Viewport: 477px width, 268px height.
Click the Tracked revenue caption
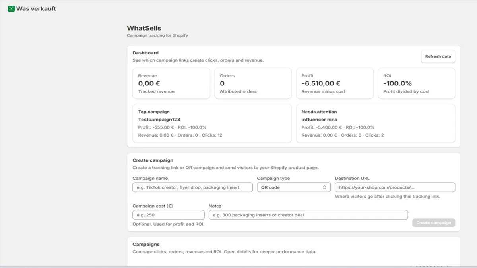(x=156, y=91)
